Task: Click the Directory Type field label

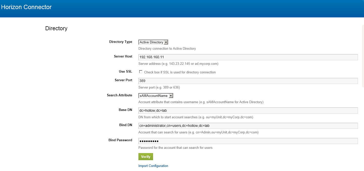Action: (x=120, y=42)
